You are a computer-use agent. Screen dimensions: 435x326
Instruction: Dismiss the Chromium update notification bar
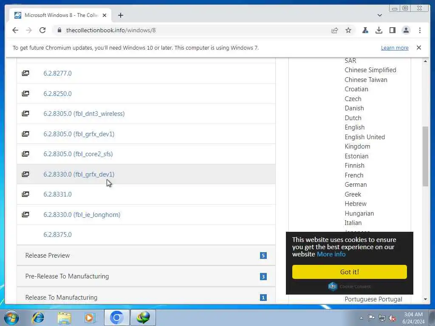418,48
